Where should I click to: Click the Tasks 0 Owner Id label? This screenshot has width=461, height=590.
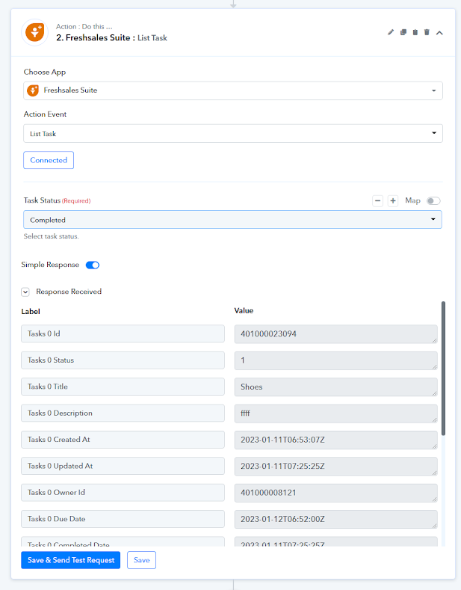coord(123,493)
